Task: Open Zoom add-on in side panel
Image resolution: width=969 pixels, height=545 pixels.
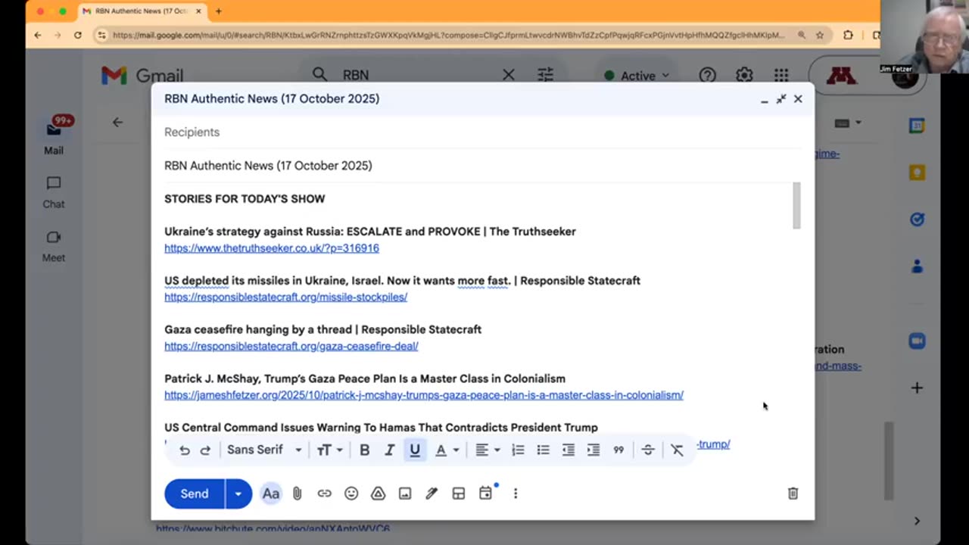Action: point(917,341)
